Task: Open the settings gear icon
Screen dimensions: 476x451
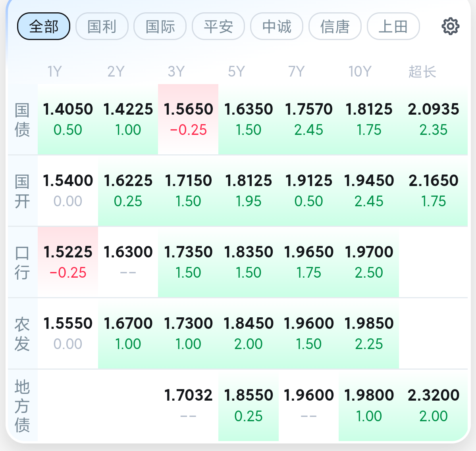Action: [x=450, y=27]
